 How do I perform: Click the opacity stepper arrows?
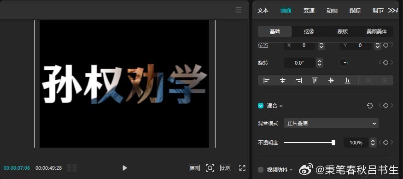click(373, 143)
